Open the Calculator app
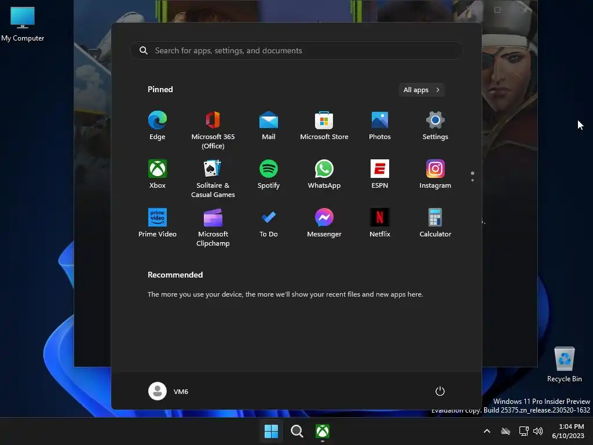Viewport: 593px width, 445px height. point(435,223)
